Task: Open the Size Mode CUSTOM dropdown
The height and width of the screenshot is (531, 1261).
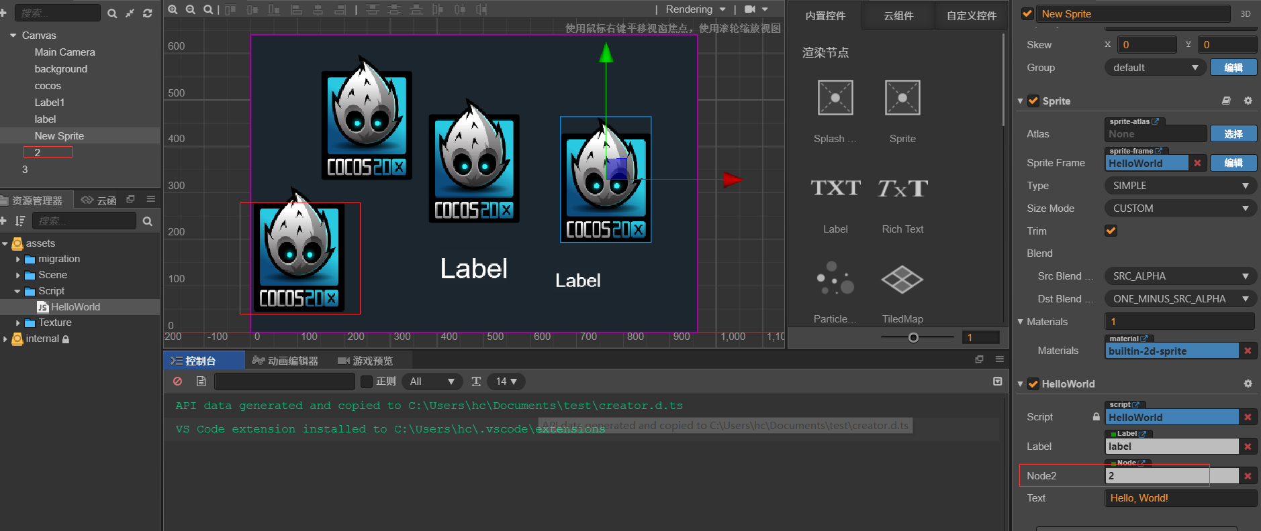Action: tap(1180, 209)
